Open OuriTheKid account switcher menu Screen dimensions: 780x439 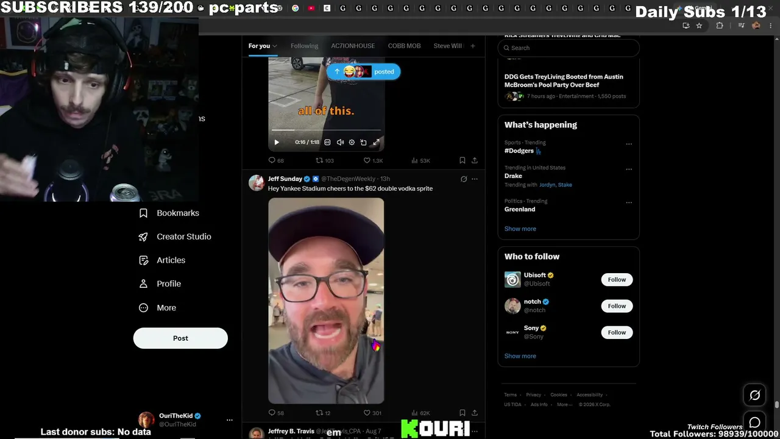pos(185,419)
